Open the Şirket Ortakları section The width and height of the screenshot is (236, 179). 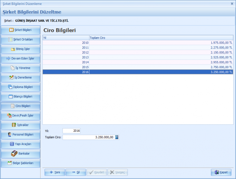[x=20, y=40]
